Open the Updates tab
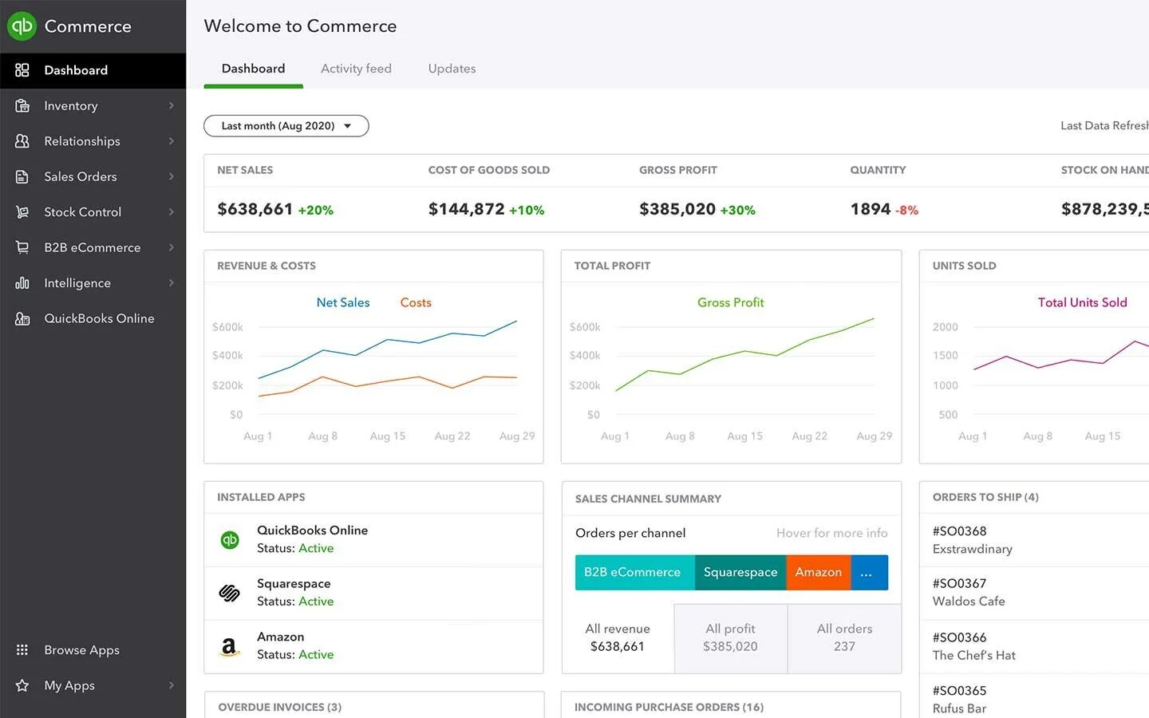The width and height of the screenshot is (1149, 718). tap(451, 69)
